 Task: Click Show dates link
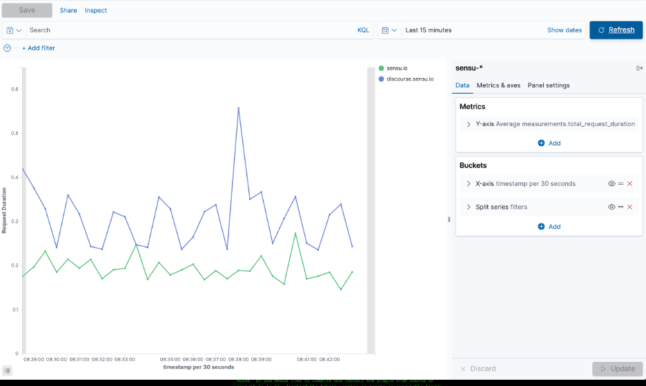pos(565,30)
